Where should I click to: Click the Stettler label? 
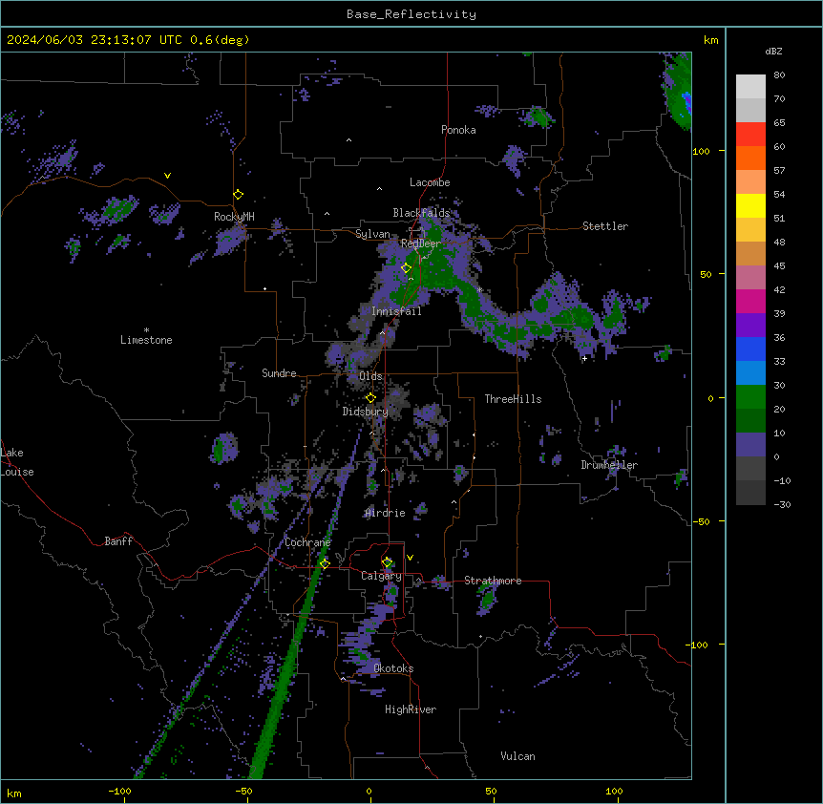click(x=605, y=226)
